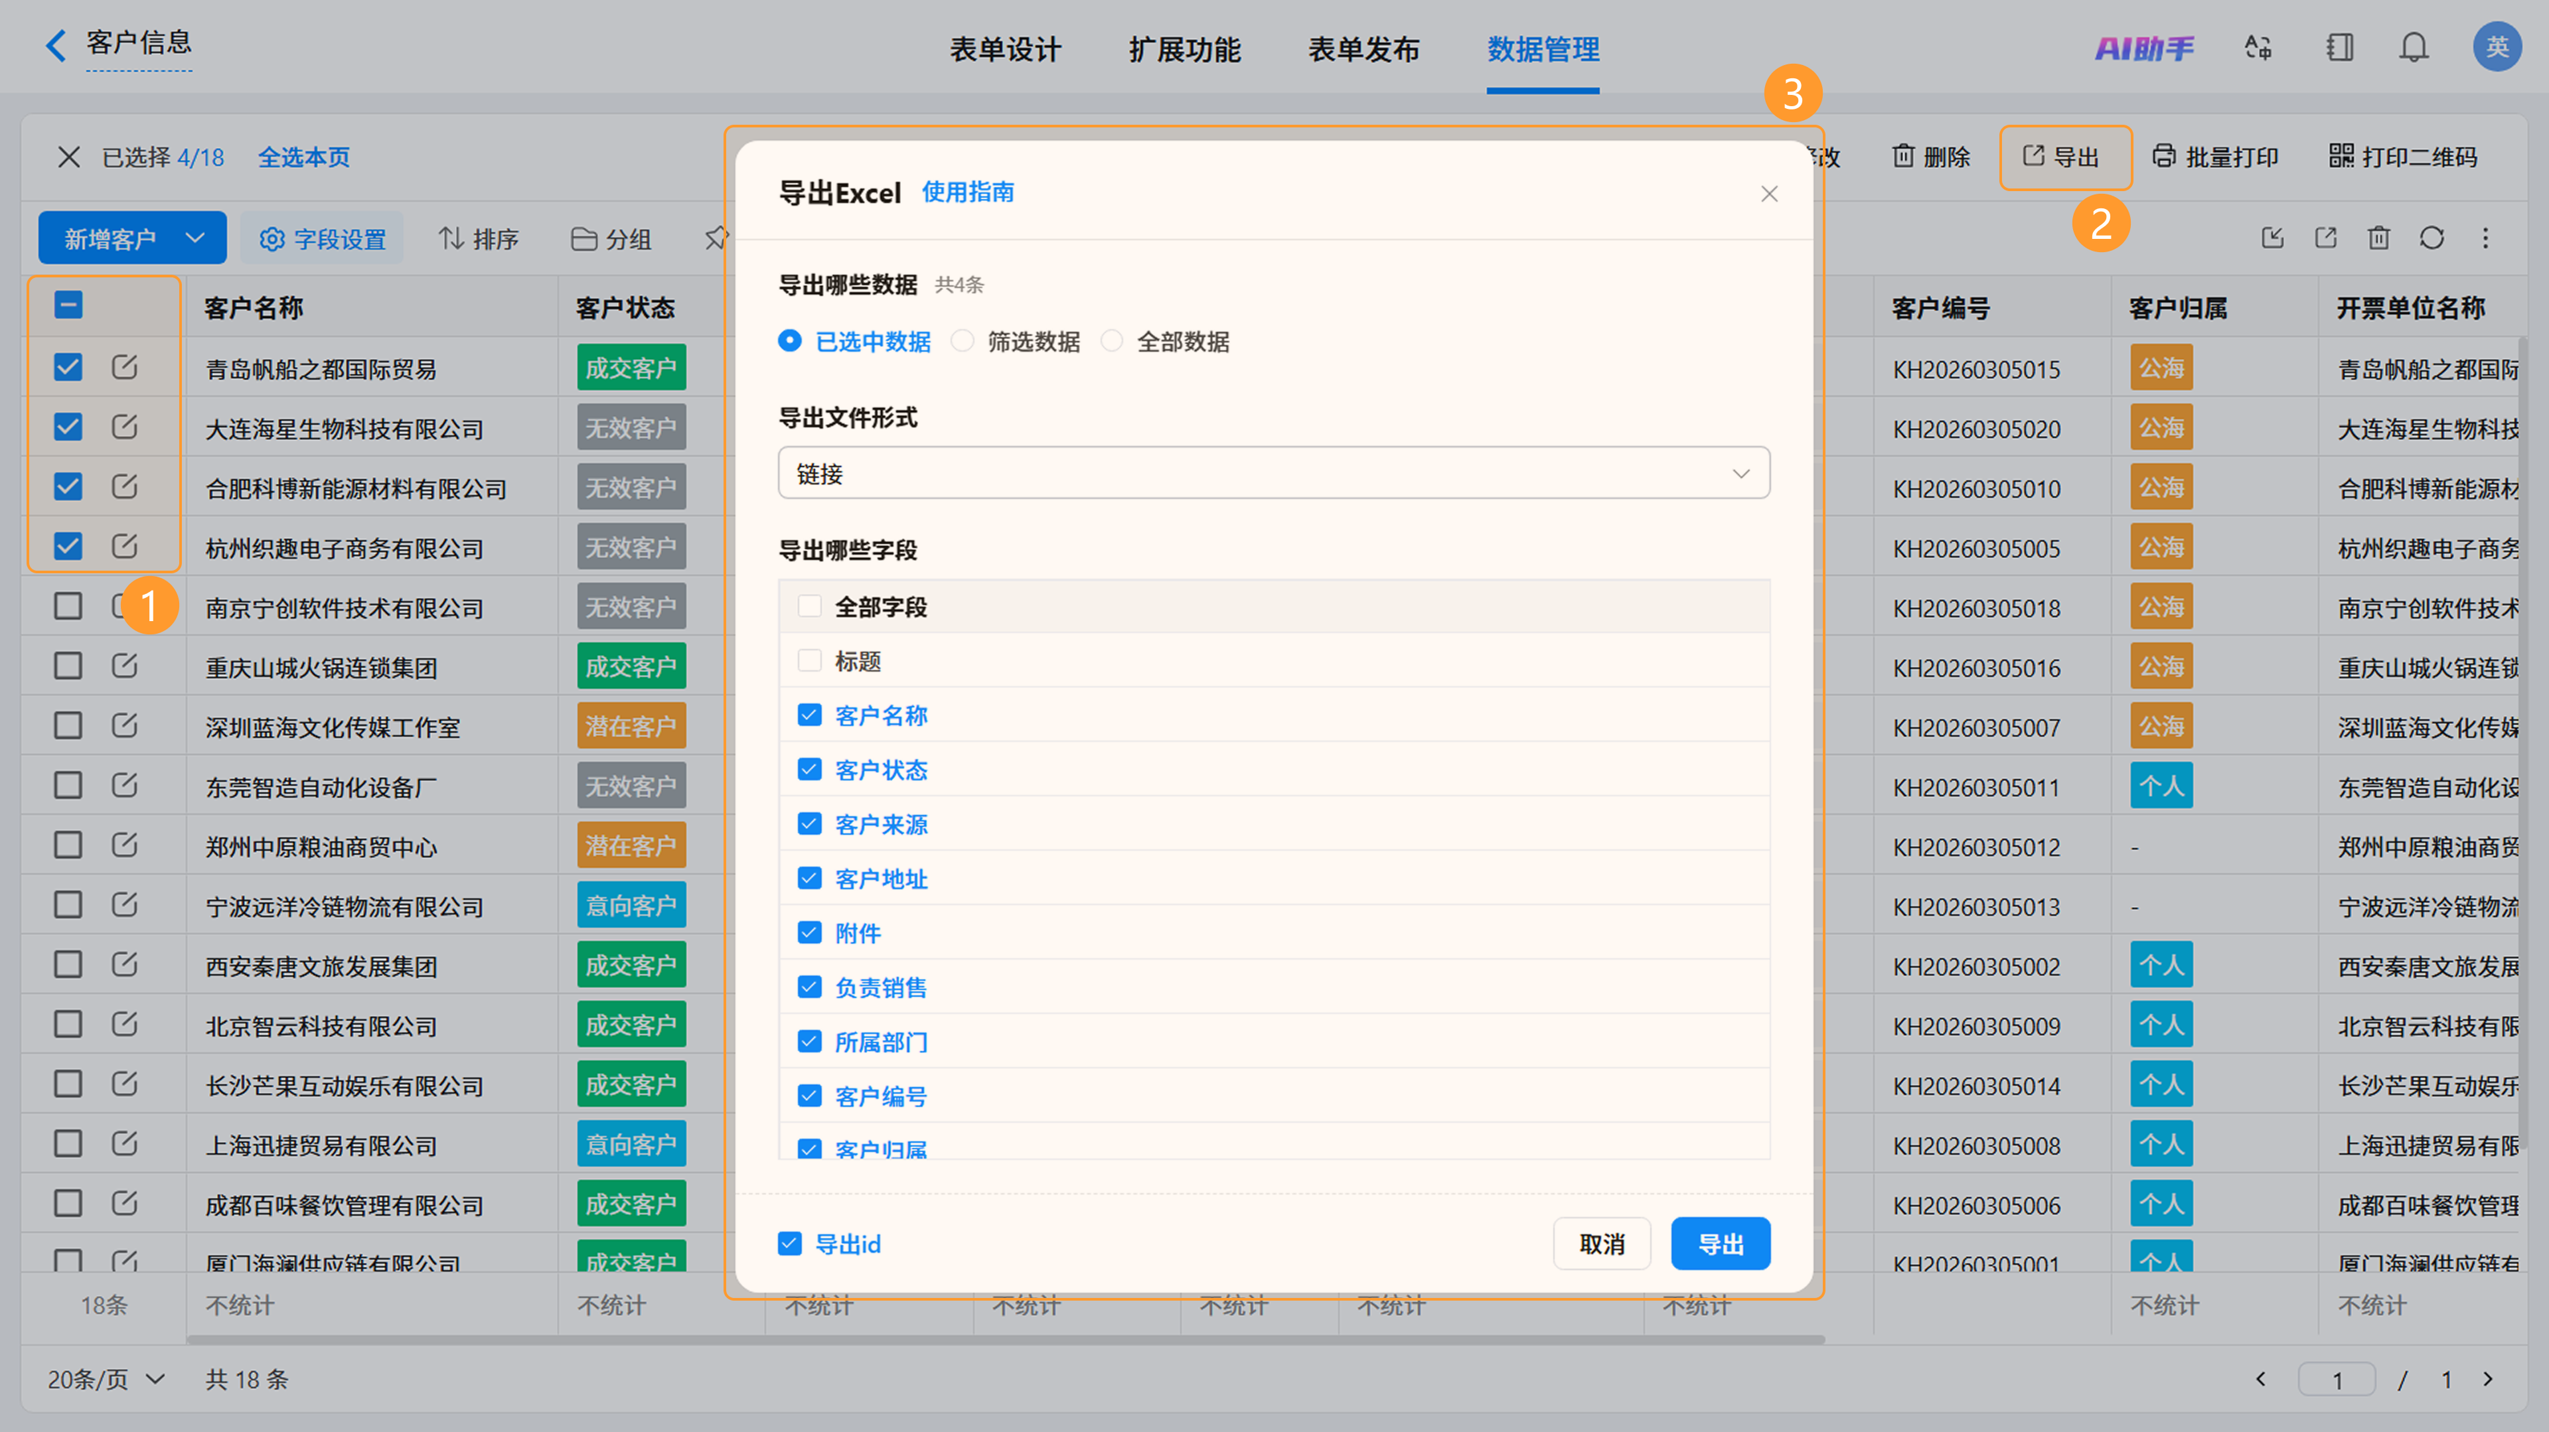
Task: Clear selection with the X beside 已选择
Action: click(x=68, y=156)
